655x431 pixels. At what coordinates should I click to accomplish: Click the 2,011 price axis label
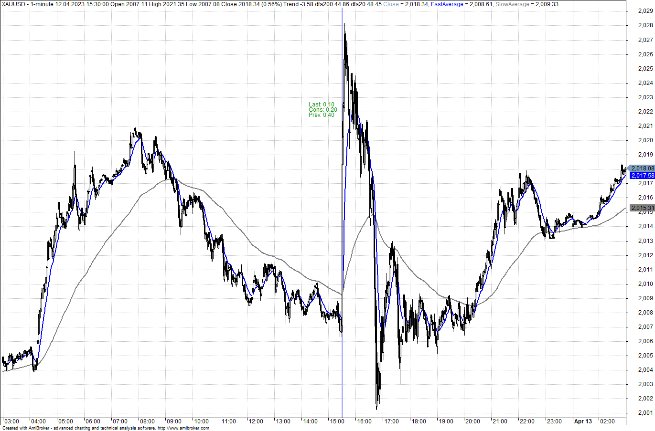(x=645, y=270)
